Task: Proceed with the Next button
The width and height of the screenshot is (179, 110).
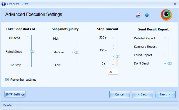Action: tap(165, 94)
